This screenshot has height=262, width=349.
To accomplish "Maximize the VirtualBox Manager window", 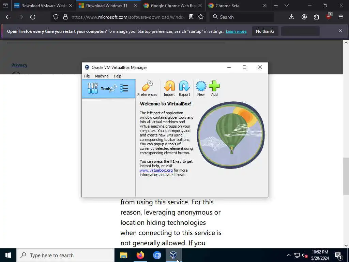I will point(244,67).
